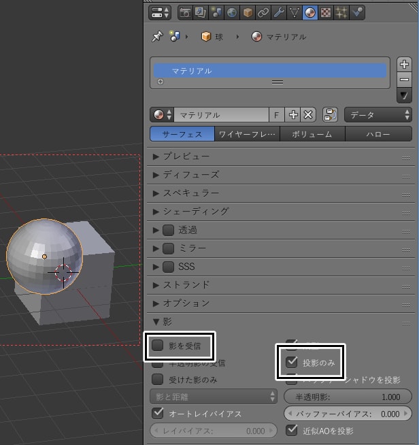Open Object properties cube icon
This screenshot has width=419, height=445.
tap(248, 12)
